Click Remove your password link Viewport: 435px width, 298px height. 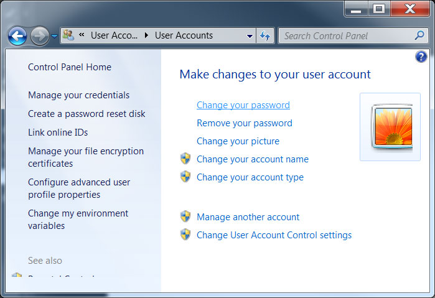(244, 123)
